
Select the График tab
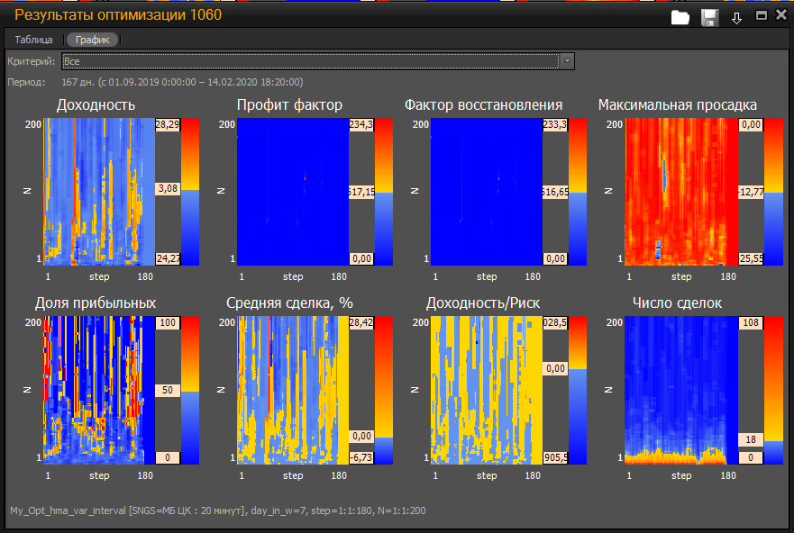point(93,40)
